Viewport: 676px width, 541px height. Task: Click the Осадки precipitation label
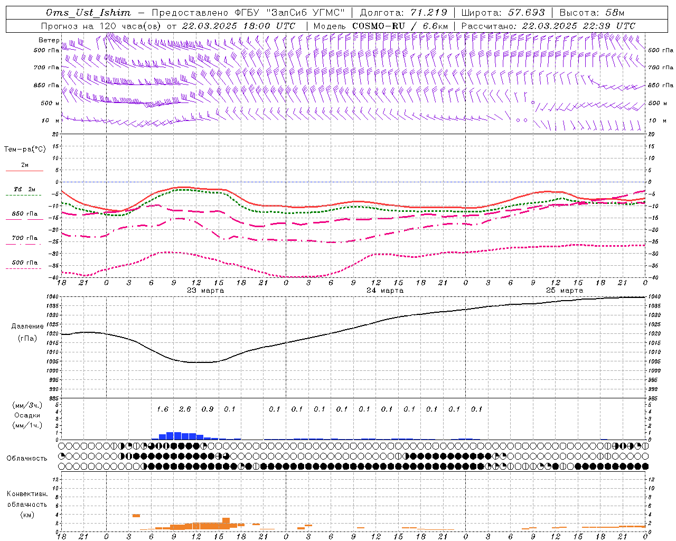(x=27, y=415)
